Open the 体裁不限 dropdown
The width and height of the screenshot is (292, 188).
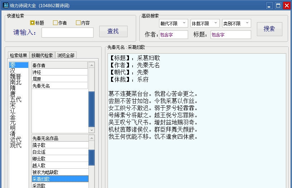coord(205,23)
